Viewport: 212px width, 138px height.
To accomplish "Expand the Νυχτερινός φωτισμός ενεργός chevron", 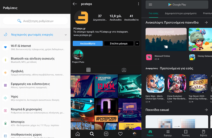I will click(x=66, y=35).
